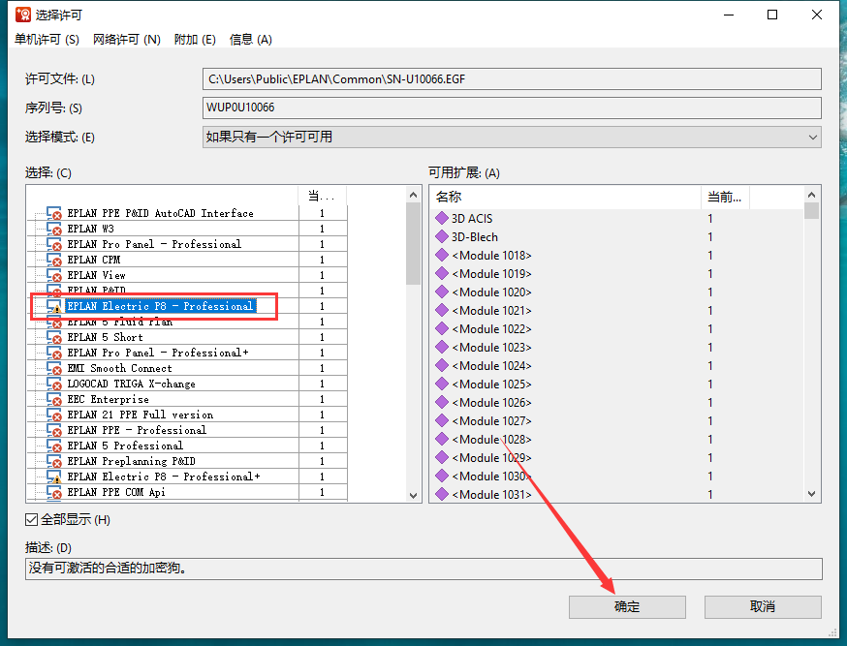The width and height of the screenshot is (847, 646).
Task: Click the icon beside EPLAN Pro Panel - Professional+
Action: point(54,353)
